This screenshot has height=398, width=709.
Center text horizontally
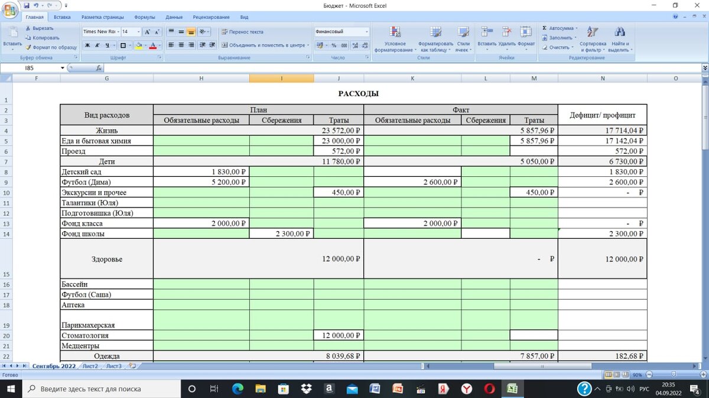click(x=181, y=45)
